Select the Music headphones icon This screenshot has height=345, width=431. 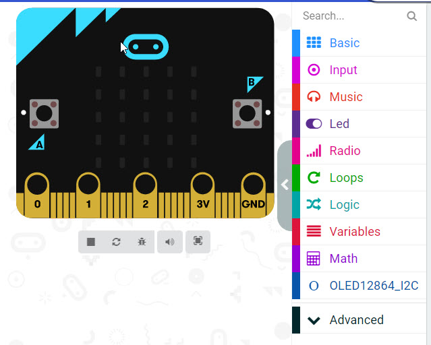tap(314, 96)
